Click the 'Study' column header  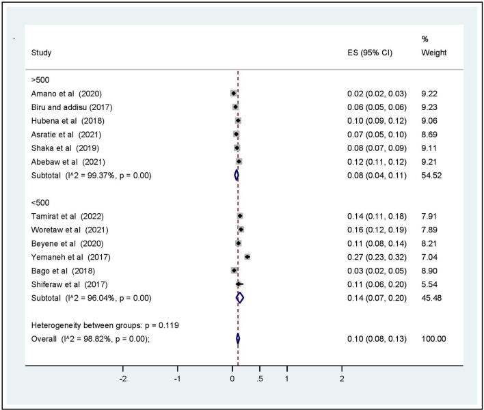pos(42,53)
